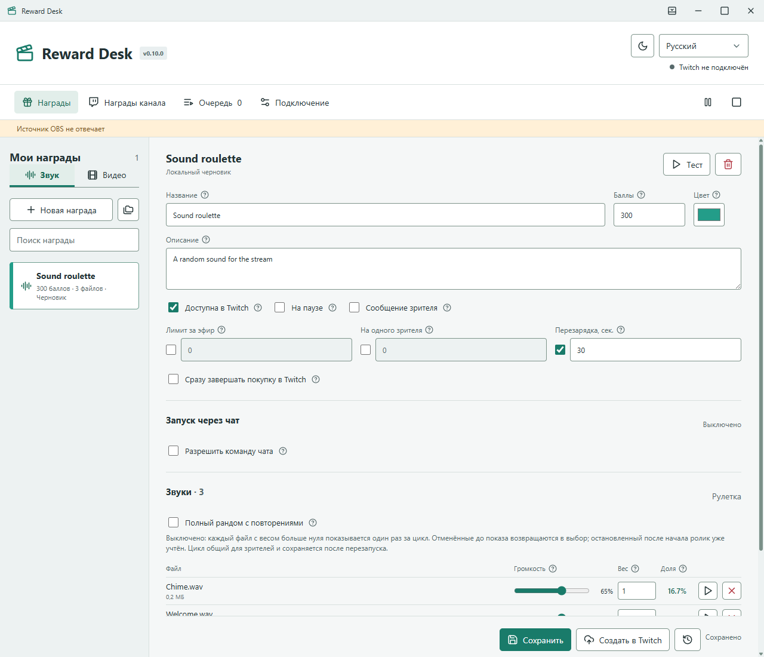This screenshot has width=764, height=657.
Task: Adjust the Chime.wav volume slider
Action: [552, 591]
